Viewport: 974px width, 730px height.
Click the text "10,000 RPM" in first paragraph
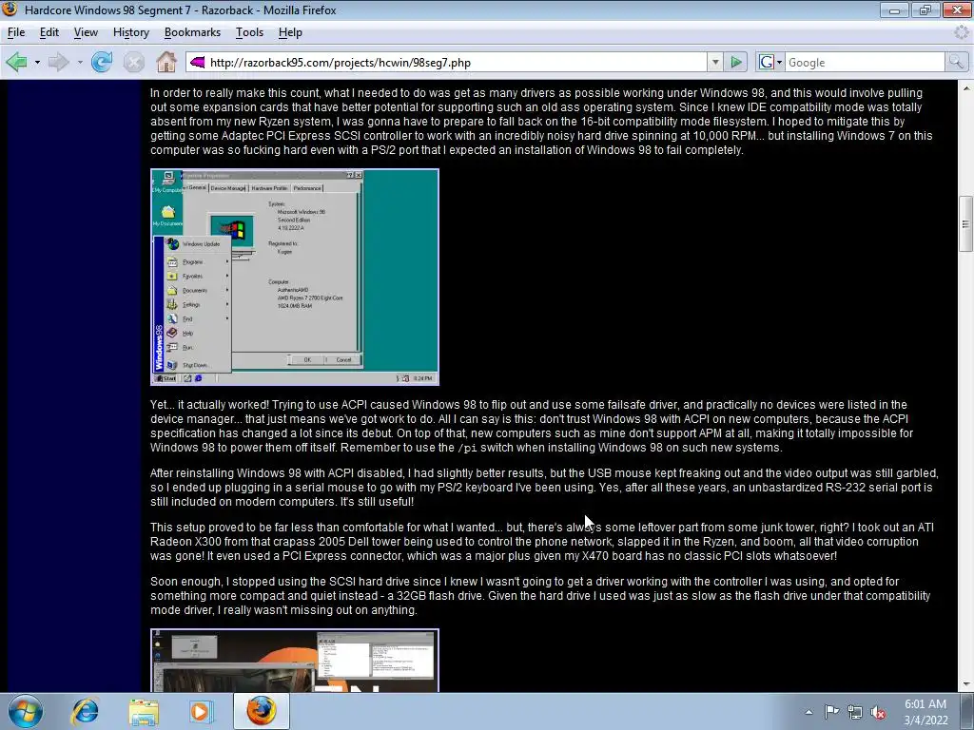pos(723,135)
